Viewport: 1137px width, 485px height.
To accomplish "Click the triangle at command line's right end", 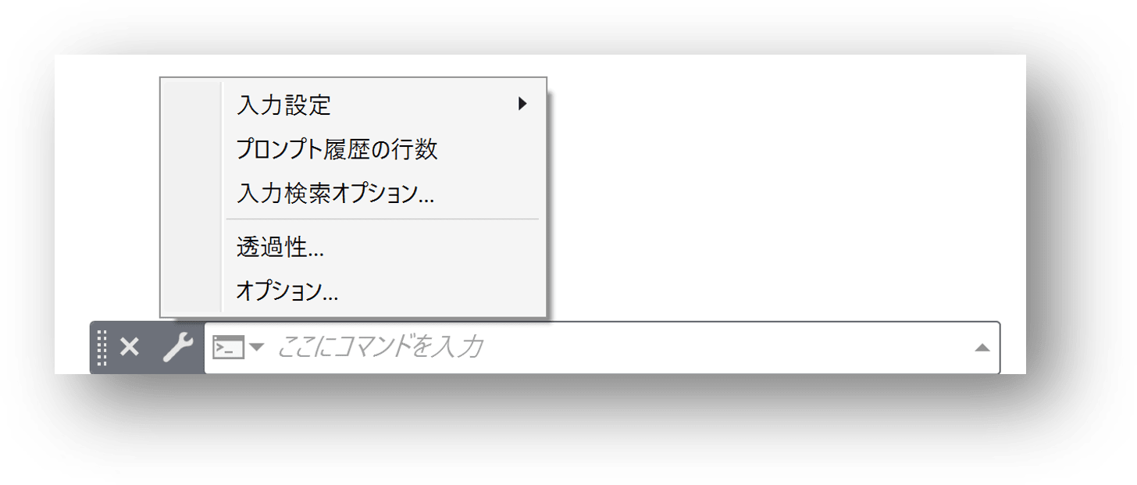I will [x=982, y=348].
